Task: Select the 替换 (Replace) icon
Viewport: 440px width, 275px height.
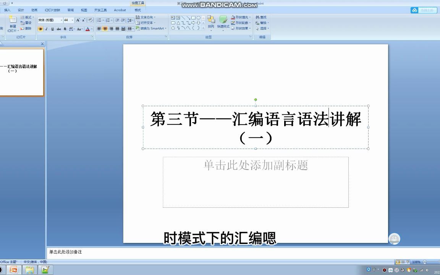Action: click(x=262, y=23)
